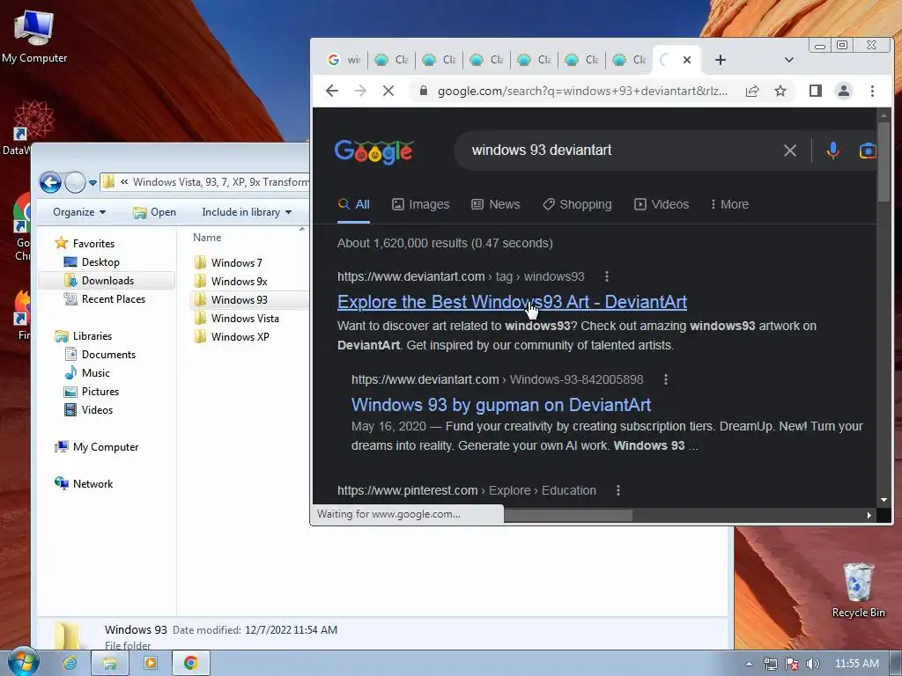Open Windows 93 by gupman on DeviantArt
This screenshot has height=676, width=902.
click(501, 405)
